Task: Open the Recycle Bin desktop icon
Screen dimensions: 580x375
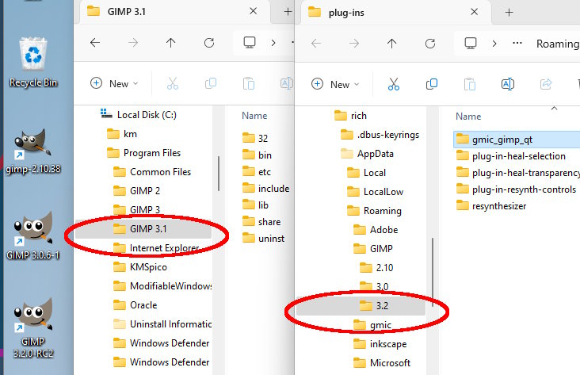Action: coord(33,62)
